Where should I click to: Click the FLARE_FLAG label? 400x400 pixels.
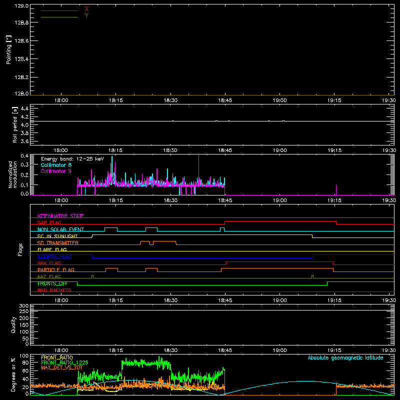click(x=52, y=249)
